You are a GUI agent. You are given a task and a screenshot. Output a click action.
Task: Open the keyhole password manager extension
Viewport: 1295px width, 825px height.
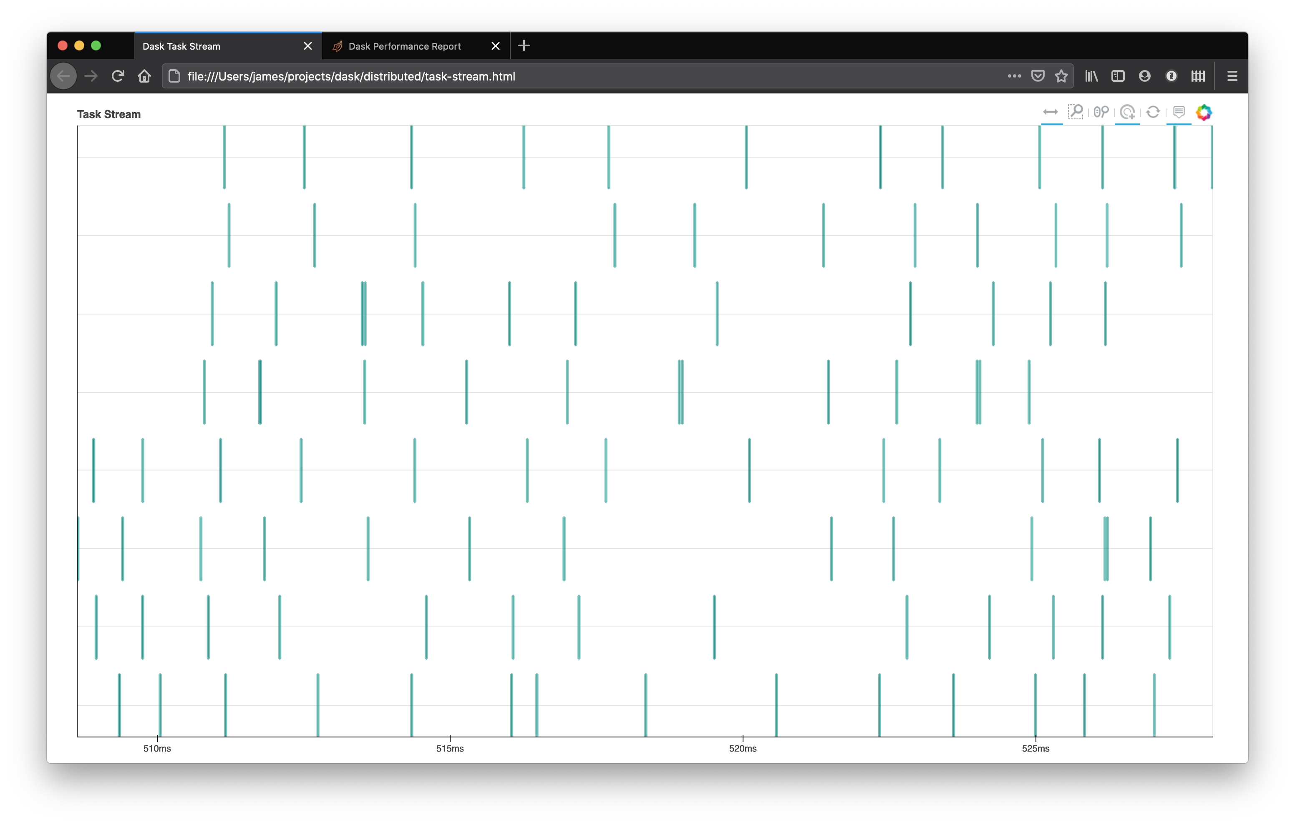click(1172, 76)
